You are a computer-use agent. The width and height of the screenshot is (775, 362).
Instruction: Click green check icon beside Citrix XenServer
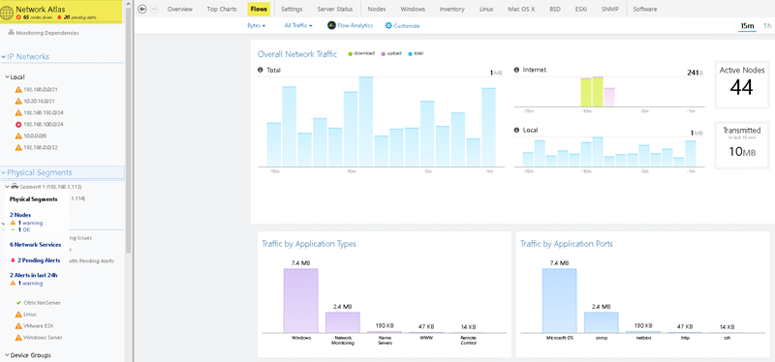[x=18, y=303]
